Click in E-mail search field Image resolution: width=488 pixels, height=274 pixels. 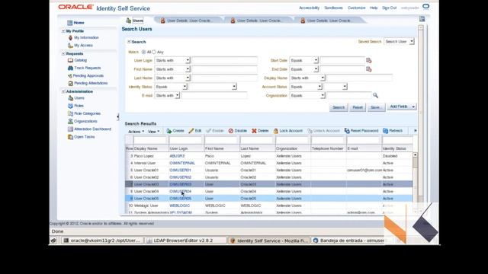[214, 95]
